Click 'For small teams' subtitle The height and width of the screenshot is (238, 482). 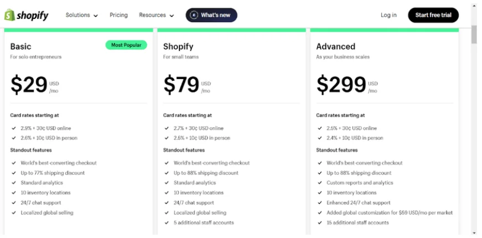181,57
